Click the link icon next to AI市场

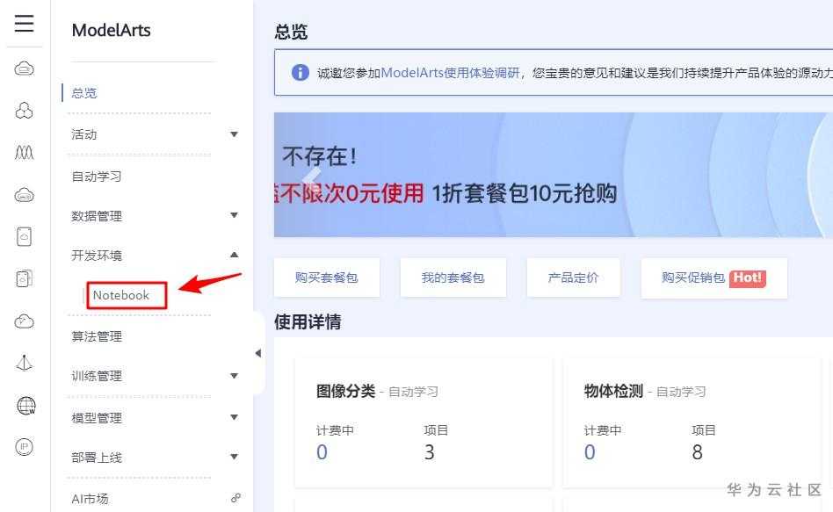235,498
